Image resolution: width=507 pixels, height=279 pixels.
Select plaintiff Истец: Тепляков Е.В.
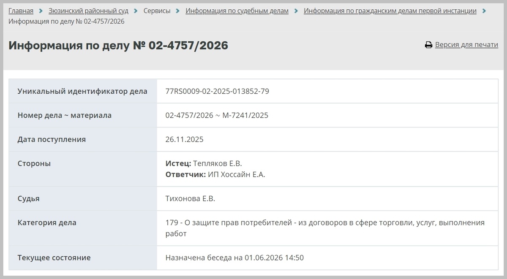coord(204,163)
